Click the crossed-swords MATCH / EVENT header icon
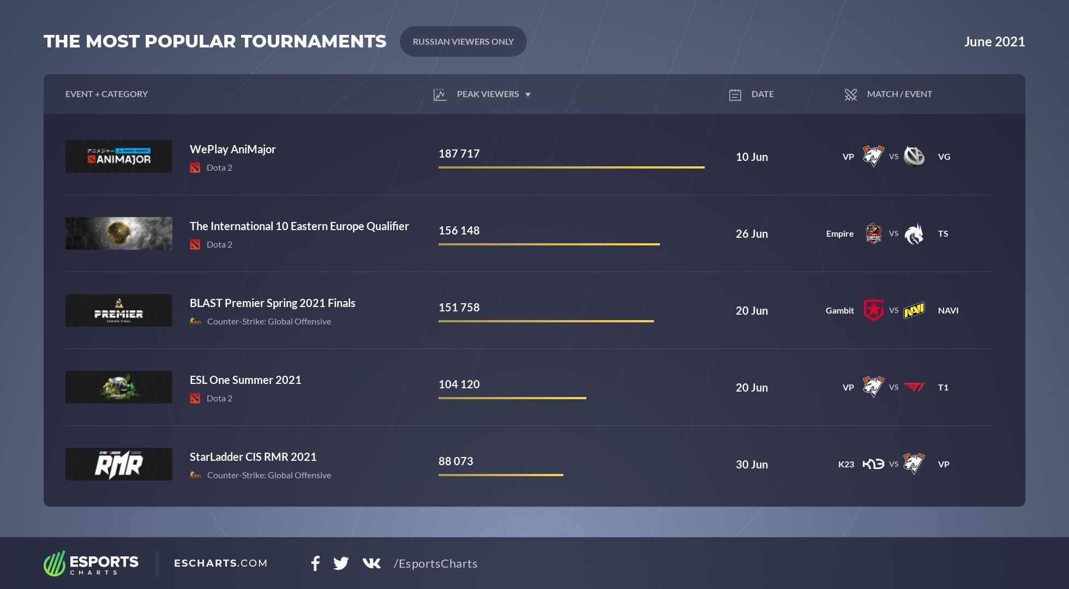Viewport: 1069px width, 589px height. point(851,94)
